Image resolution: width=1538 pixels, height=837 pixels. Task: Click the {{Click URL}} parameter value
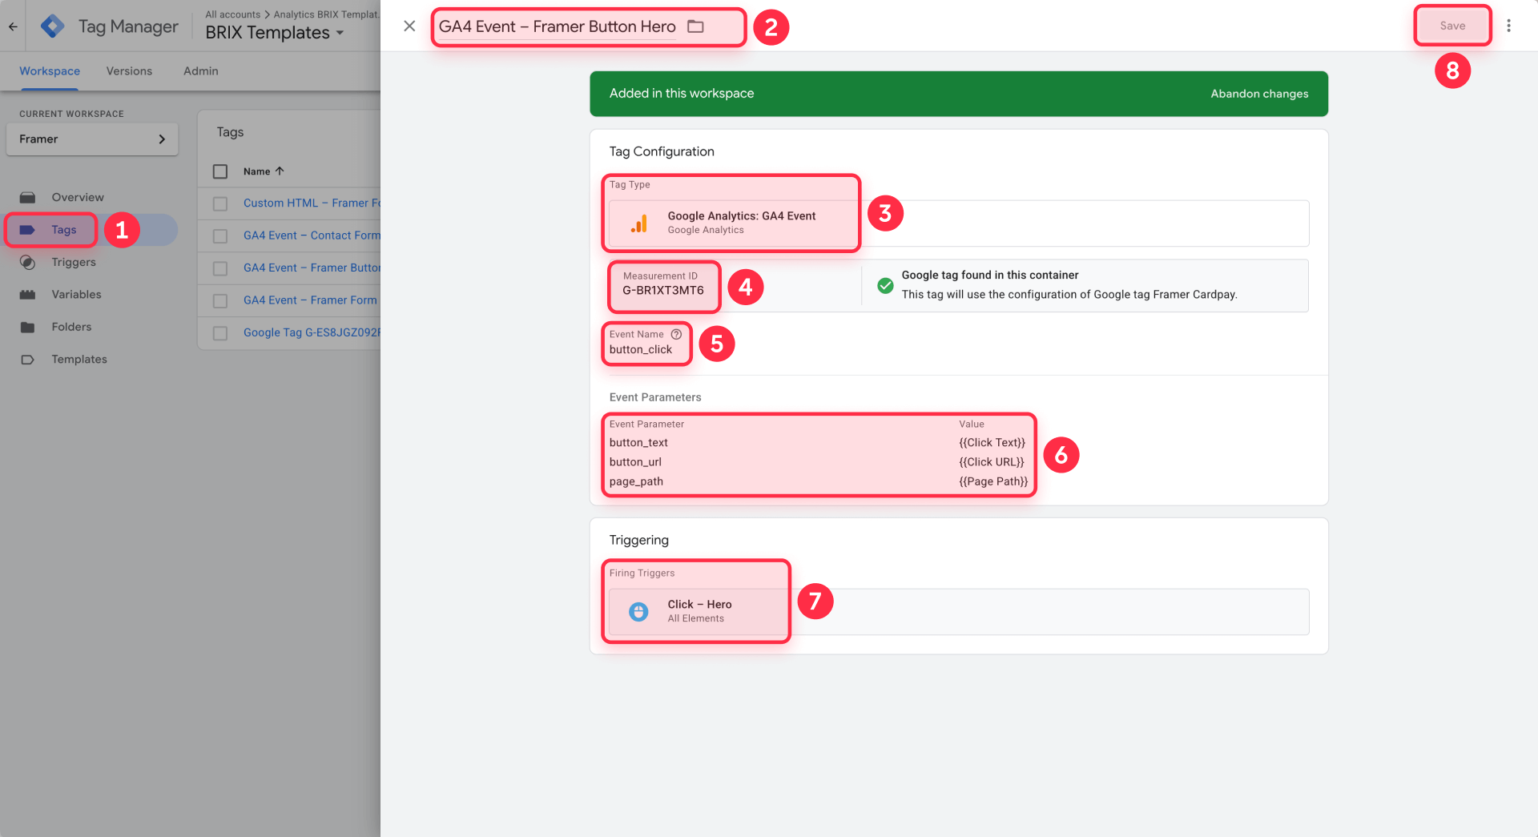tap(992, 462)
